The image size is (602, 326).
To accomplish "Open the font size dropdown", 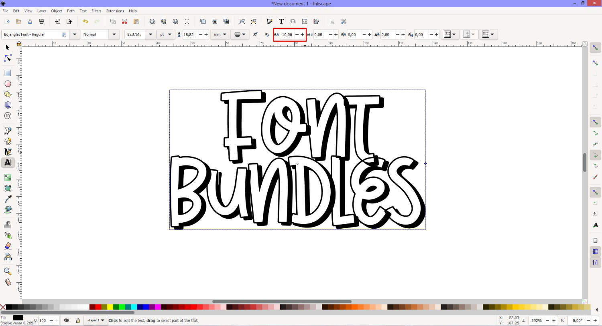I will 150,34.
